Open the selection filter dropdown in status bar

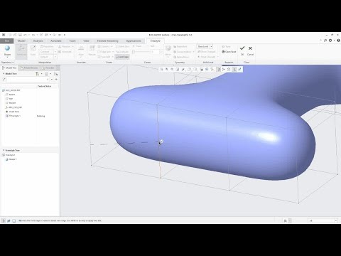pyautogui.click(x=323, y=220)
